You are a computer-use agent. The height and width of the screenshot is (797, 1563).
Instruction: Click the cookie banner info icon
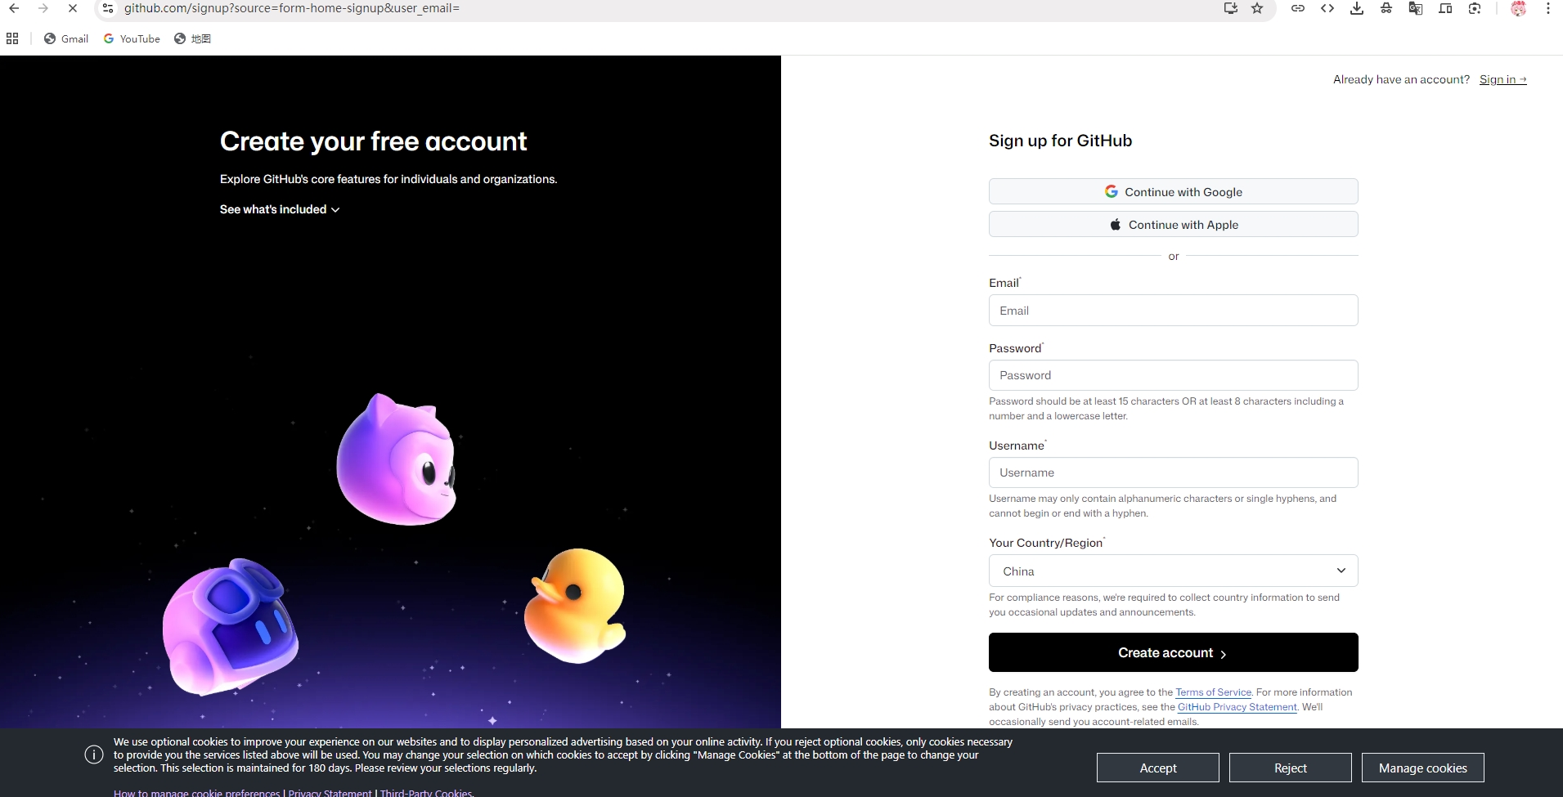[94, 754]
